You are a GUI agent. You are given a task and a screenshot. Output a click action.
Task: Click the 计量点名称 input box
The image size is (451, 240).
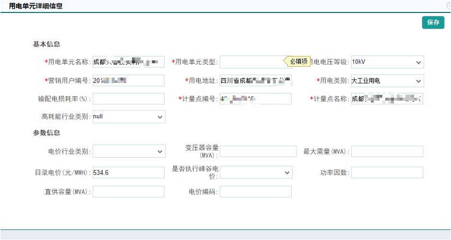[387, 99]
